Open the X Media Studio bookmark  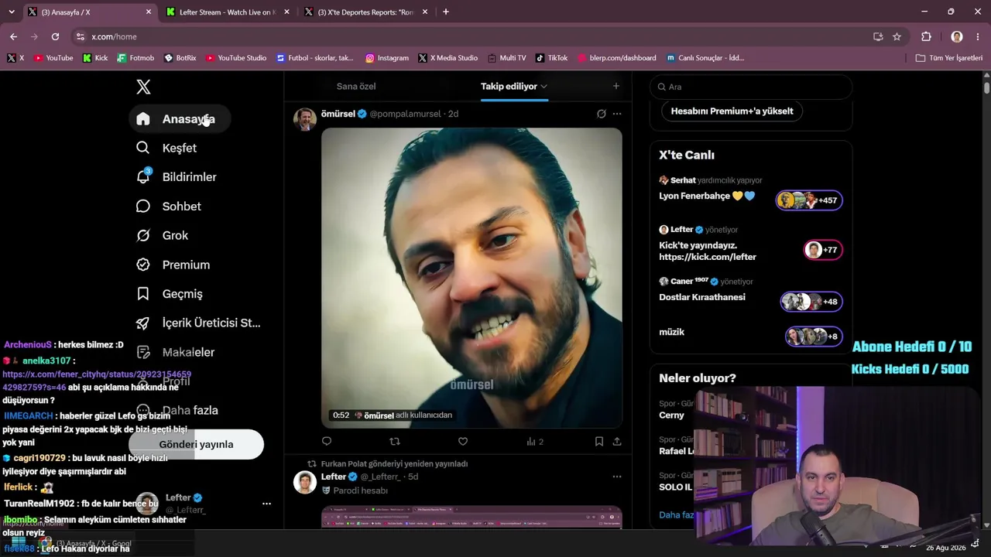(x=447, y=58)
